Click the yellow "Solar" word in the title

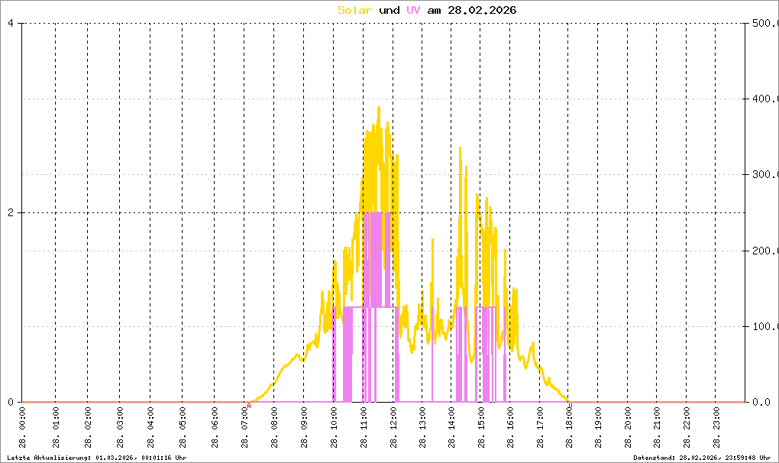click(355, 10)
